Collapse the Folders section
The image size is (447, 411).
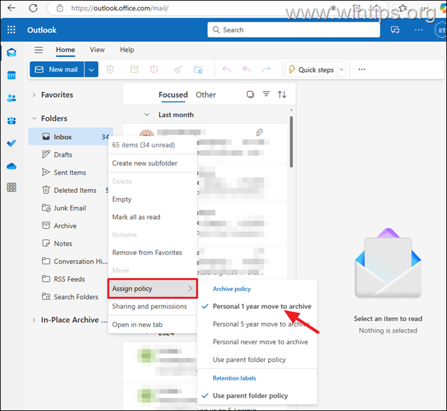tap(34, 118)
